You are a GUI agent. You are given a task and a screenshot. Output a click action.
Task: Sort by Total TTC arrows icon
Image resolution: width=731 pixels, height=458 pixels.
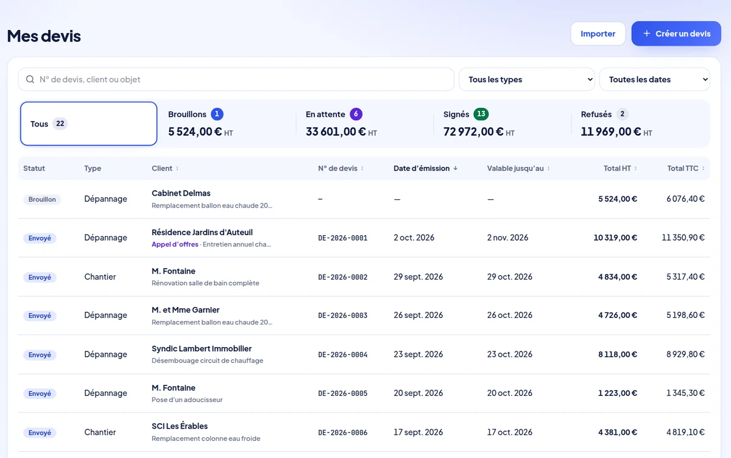[704, 169]
